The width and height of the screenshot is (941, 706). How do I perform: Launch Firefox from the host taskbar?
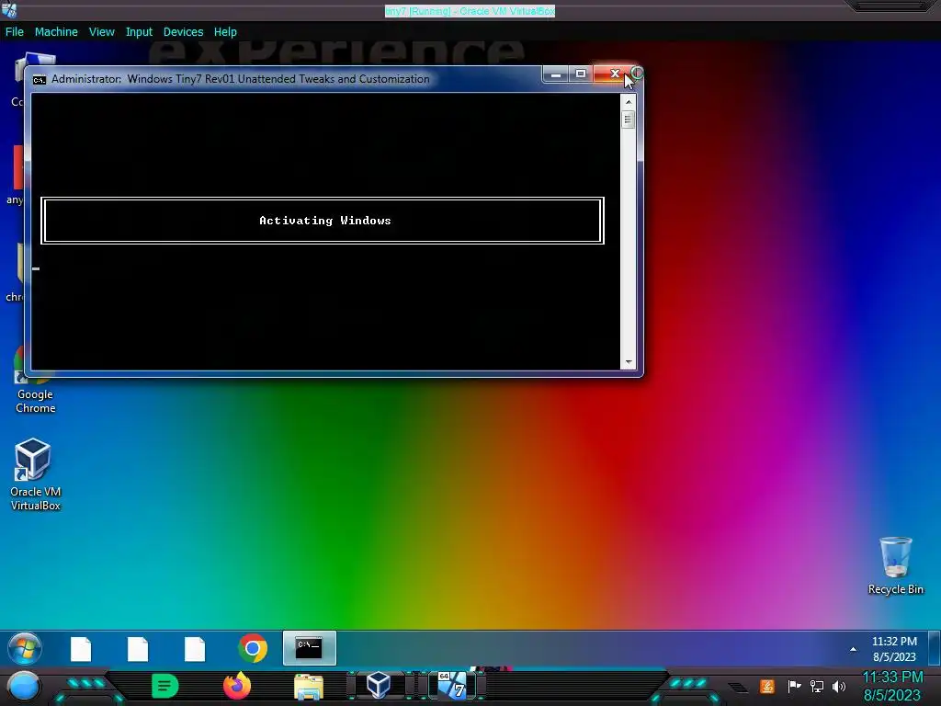tap(237, 686)
